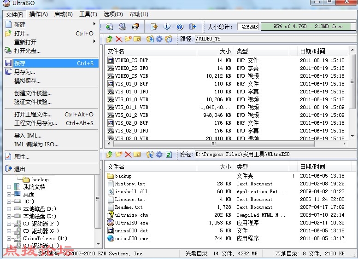Click the ultraiso.chm help file icon
Viewport: 358px width, 259px height.
pos(111,215)
